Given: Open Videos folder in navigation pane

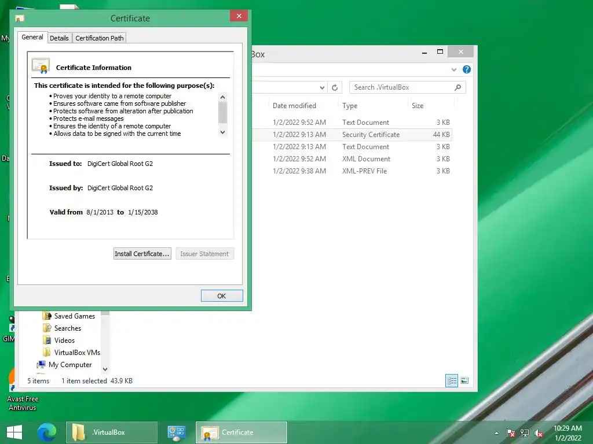Looking at the screenshot, I should 64,340.
